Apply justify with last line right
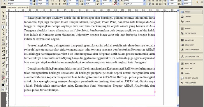This screenshot has height=107, width=204. point(157,4)
